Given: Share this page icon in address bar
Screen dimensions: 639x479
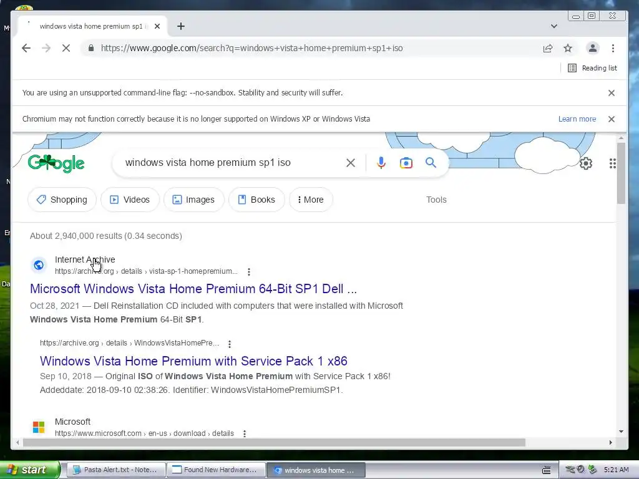Looking at the screenshot, I should pyautogui.click(x=548, y=48).
